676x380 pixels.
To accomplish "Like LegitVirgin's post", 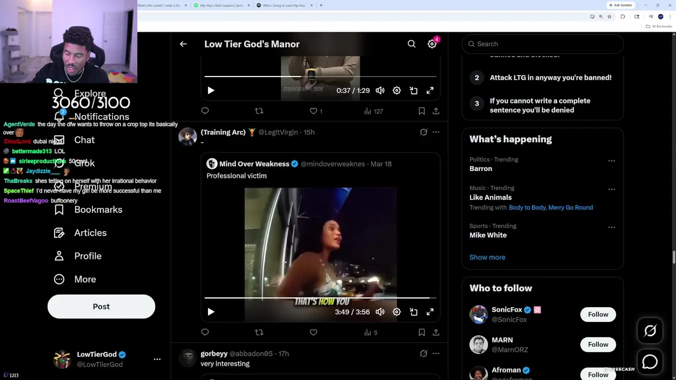I will click(x=313, y=332).
